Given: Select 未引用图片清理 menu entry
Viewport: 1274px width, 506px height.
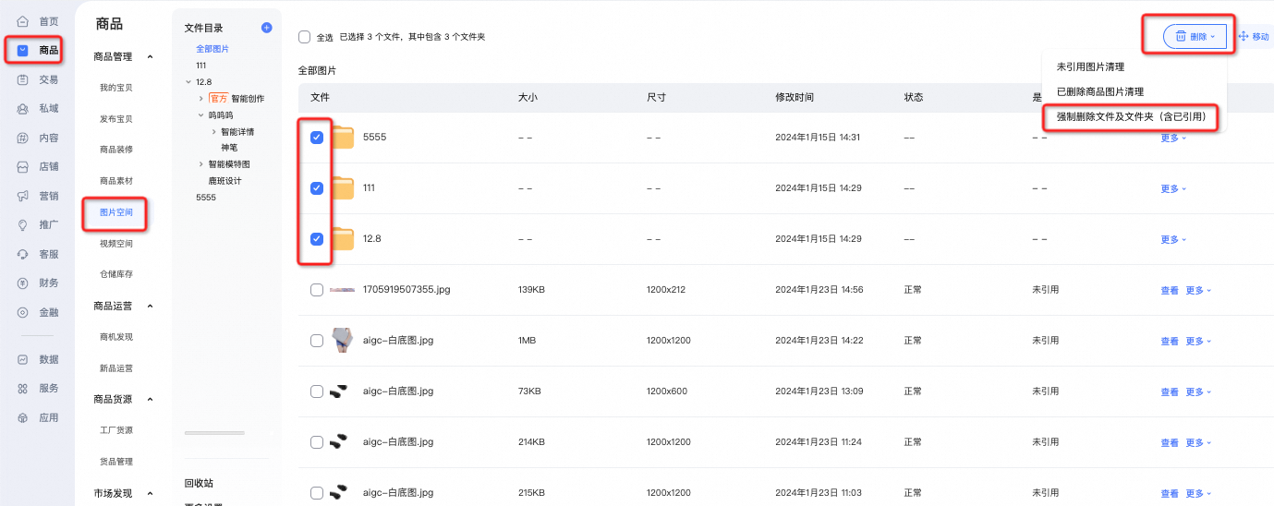Looking at the screenshot, I should pos(1090,67).
